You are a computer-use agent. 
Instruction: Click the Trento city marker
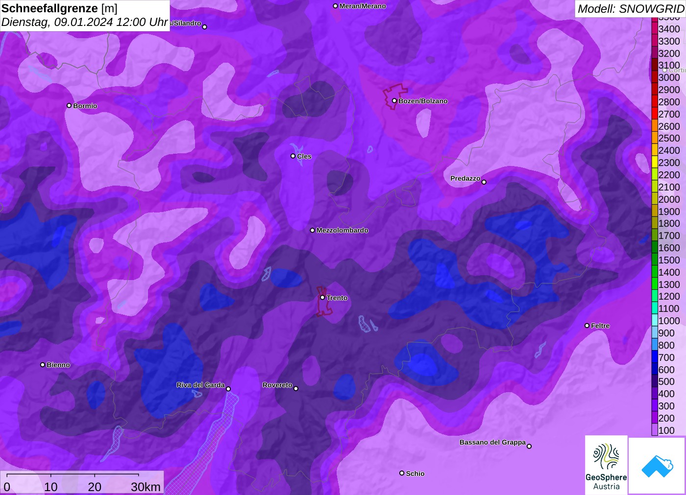(x=322, y=297)
